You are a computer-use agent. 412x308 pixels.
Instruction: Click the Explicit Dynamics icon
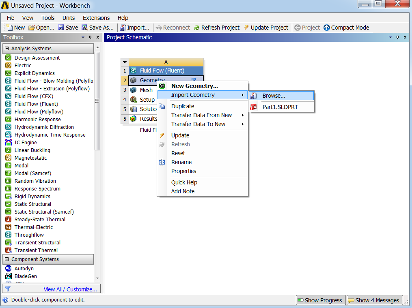[9, 73]
